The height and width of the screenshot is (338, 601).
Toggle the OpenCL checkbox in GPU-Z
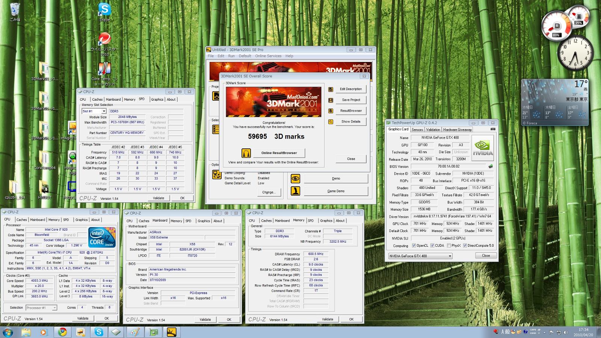click(x=414, y=246)
